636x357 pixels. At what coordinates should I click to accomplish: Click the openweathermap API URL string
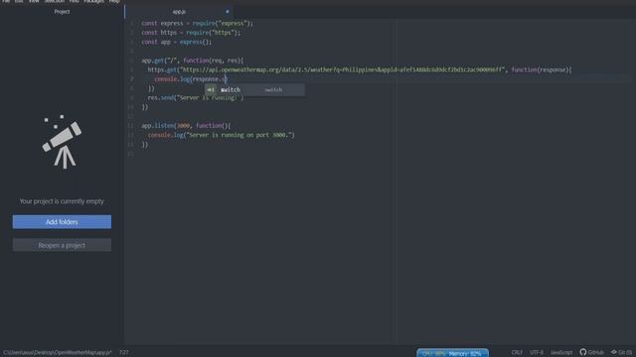pos(342,70)
